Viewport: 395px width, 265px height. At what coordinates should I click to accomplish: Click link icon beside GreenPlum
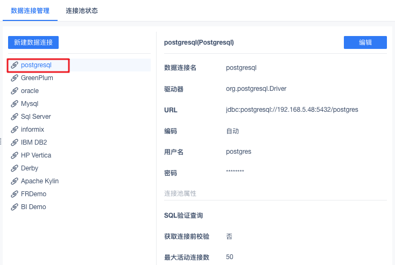(15, 78)
